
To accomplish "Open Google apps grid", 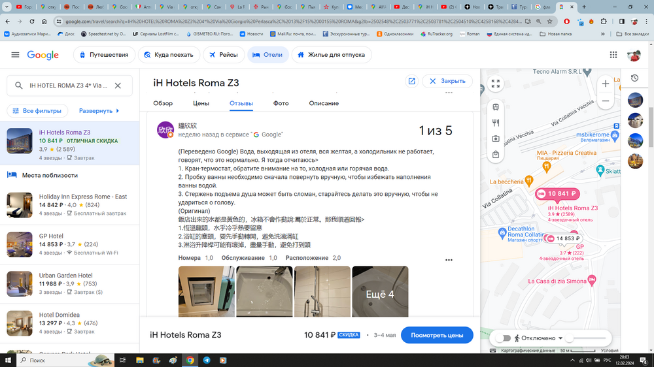I will click(613, 55).
